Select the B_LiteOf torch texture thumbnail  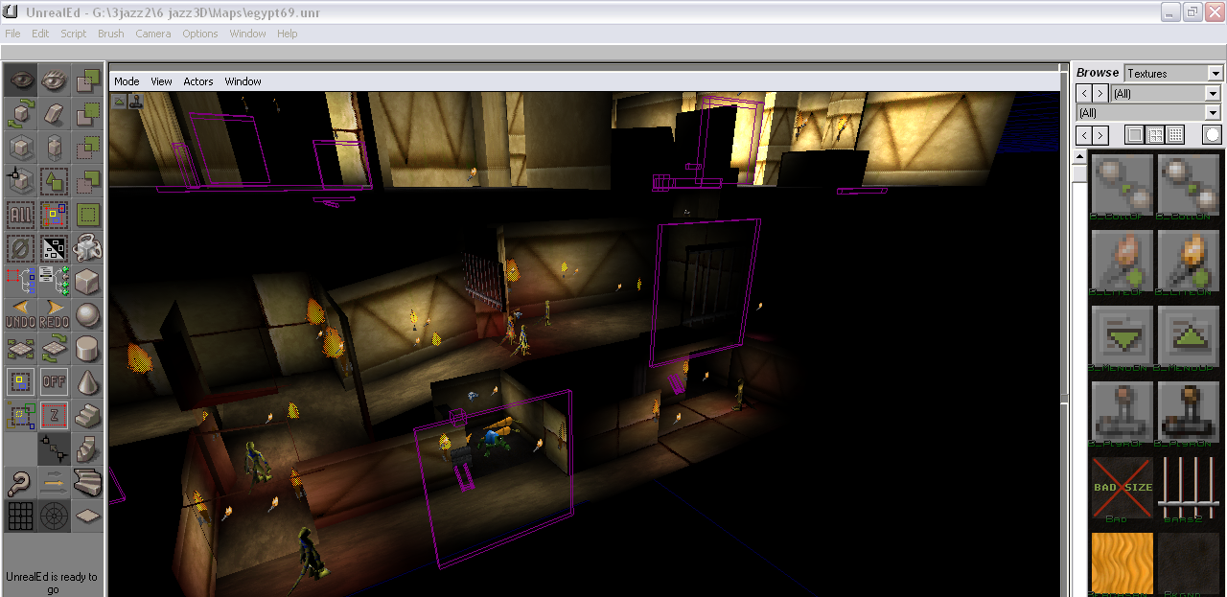point(1123,262)
